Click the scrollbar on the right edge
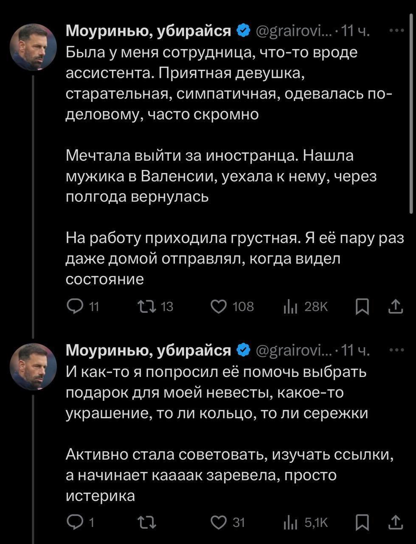This screenshot has width=416, height=544. 411,115
